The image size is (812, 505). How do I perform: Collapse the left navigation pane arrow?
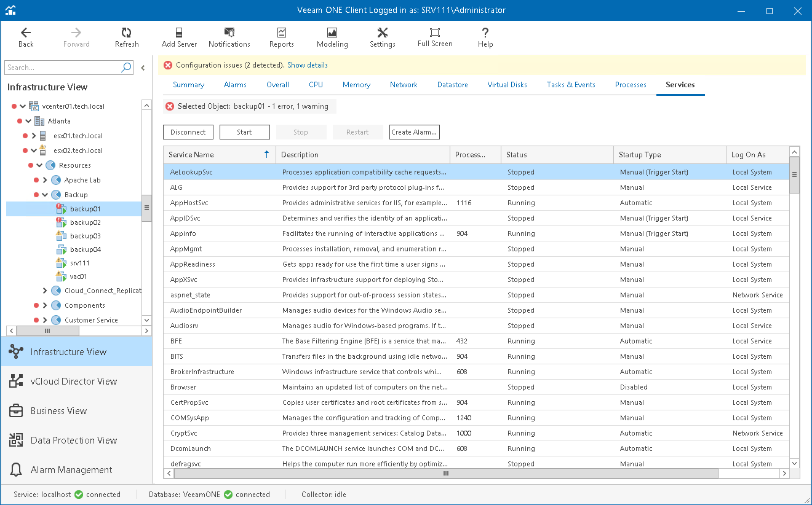point(143,68)
